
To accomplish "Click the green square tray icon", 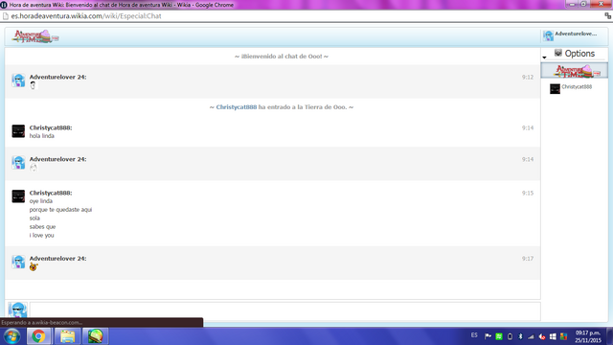I will pos(499,336).
